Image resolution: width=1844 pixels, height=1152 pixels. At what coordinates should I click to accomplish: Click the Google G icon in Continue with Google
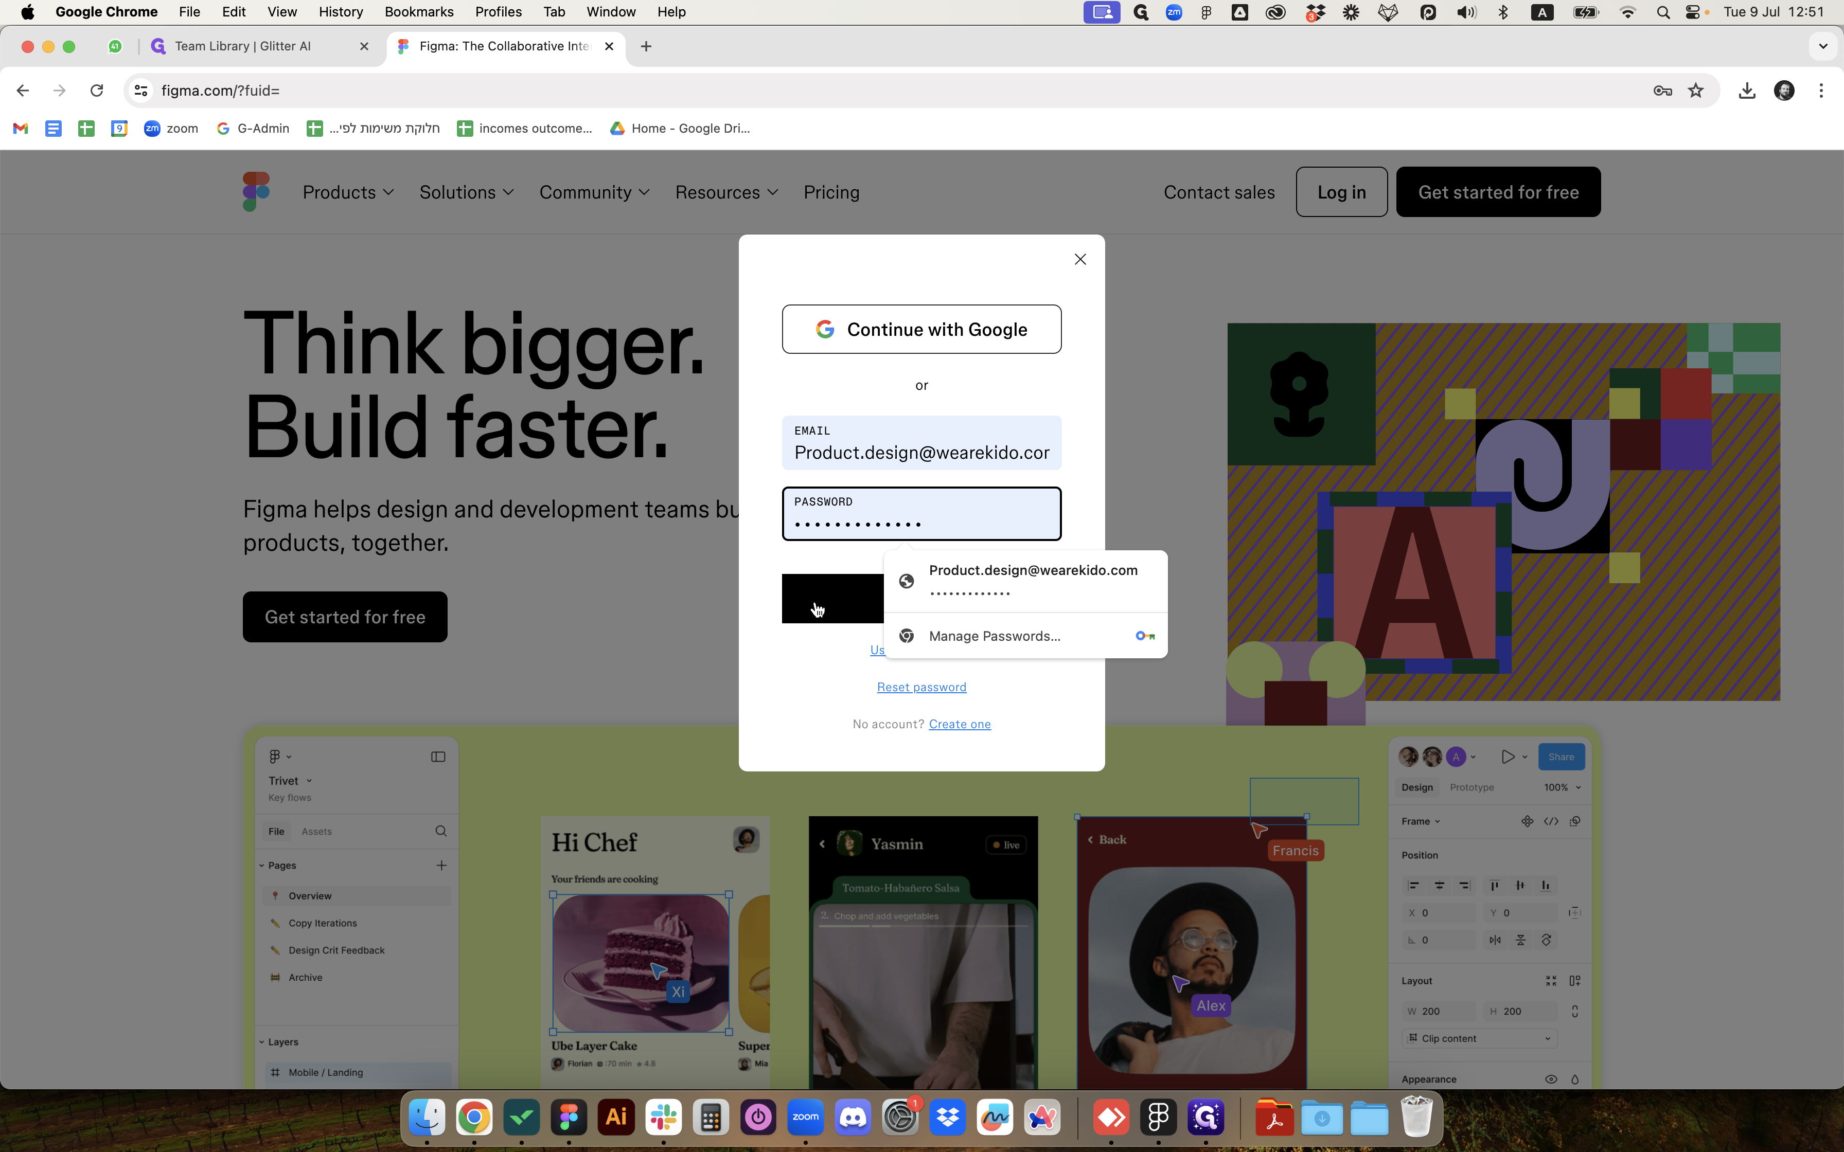tap(825, 329)
